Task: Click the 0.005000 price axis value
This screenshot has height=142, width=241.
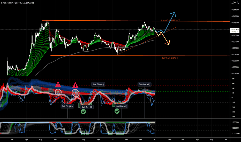Action: coord(235,67)
